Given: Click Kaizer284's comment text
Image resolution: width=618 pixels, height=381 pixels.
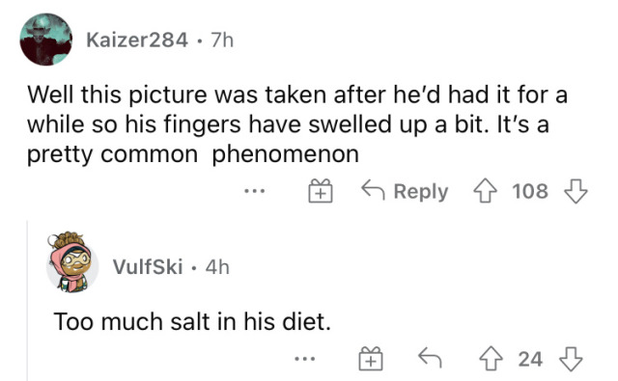Looking at the screenshot, I should 297,124.
